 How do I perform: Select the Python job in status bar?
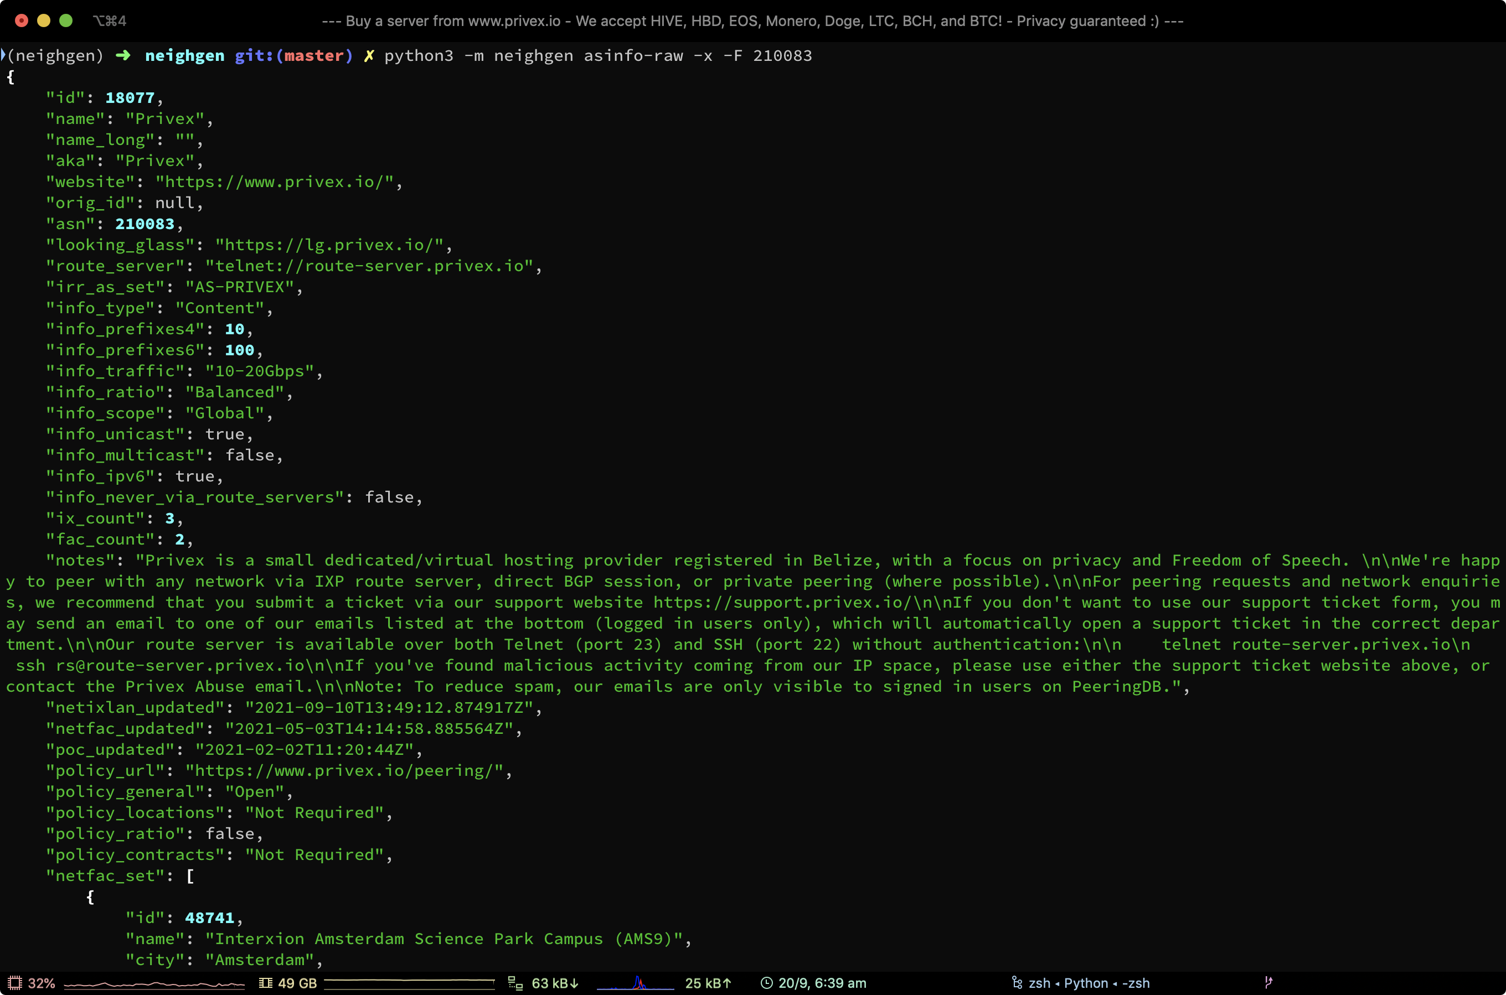1086,983
